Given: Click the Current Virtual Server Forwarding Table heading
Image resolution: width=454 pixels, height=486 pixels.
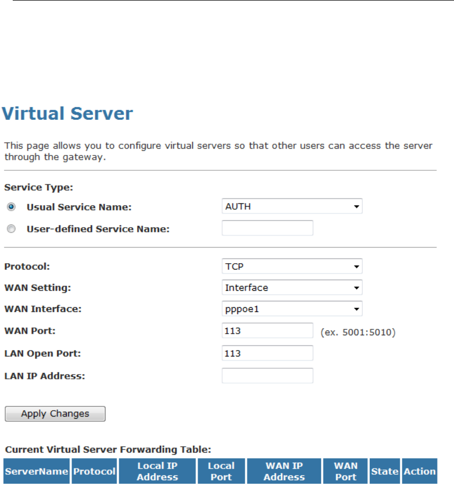Looking at the screenshot, I should (108, 449).
